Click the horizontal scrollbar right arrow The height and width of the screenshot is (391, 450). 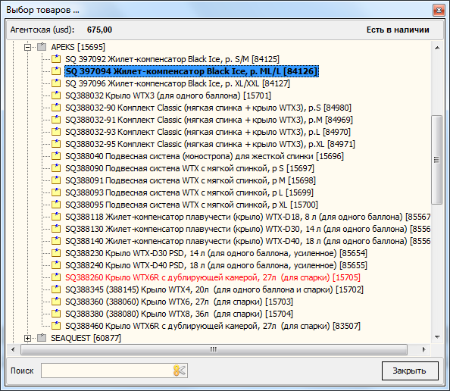tap(423, 349)
